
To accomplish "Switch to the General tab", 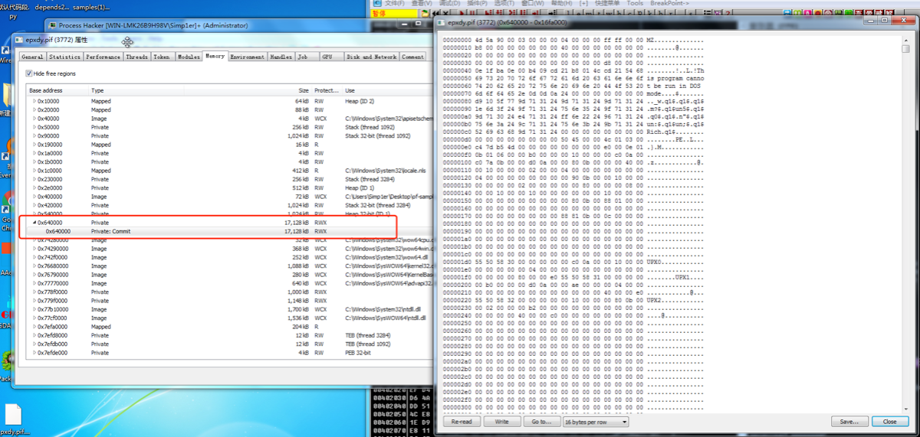I will (x=32, y=57).
